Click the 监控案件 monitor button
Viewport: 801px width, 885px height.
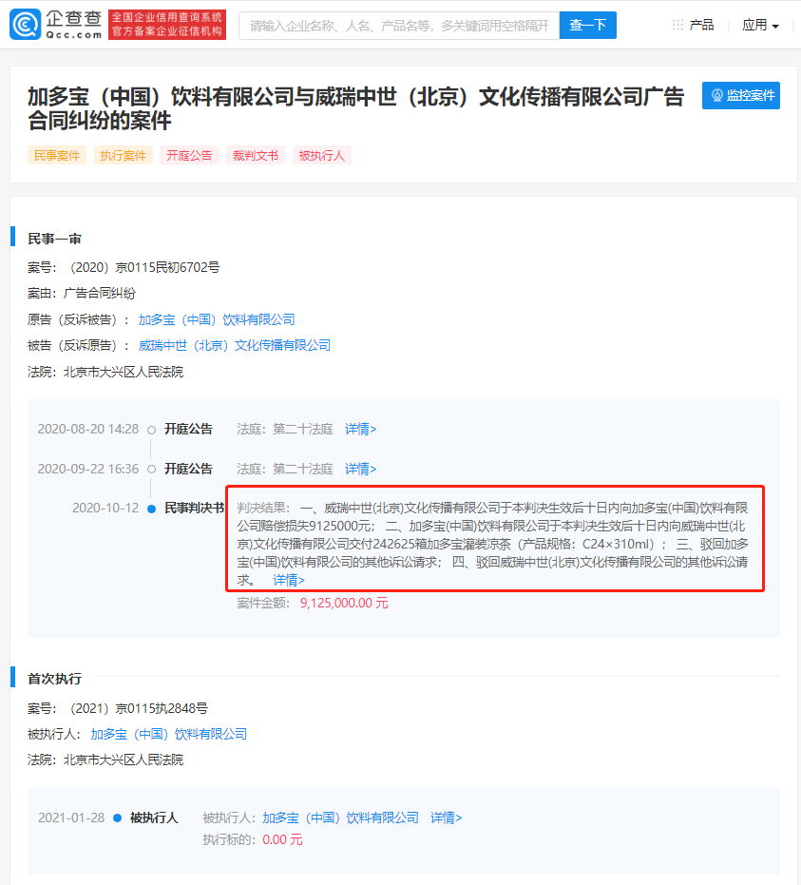(x=741, y=95)
